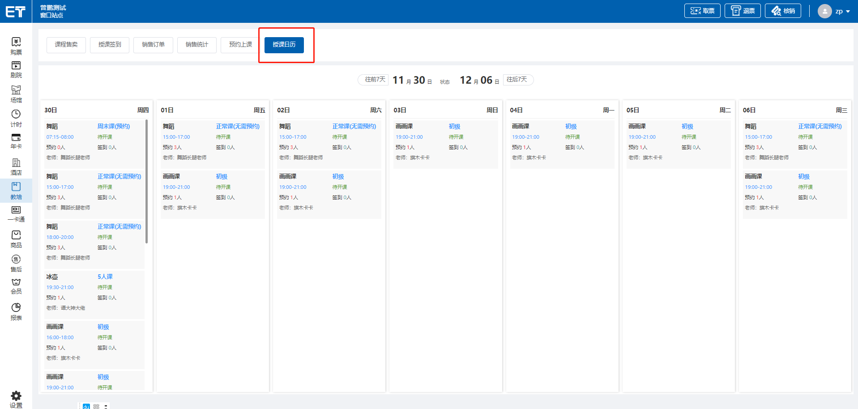858x409 pixels.
Task: Open the 报表 reports pie chart icon
Action: click(x=16, y=308)
